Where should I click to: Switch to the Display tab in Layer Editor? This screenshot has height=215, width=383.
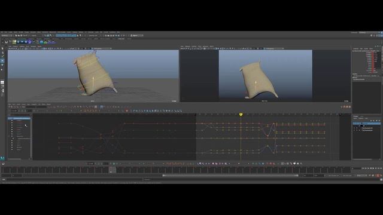[355, 116]
